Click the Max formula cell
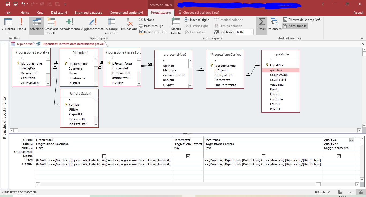 click(x=188, y=148)
